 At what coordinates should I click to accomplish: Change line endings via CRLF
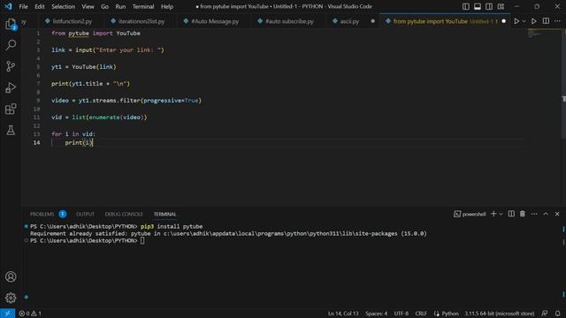(x=421, y=314)
